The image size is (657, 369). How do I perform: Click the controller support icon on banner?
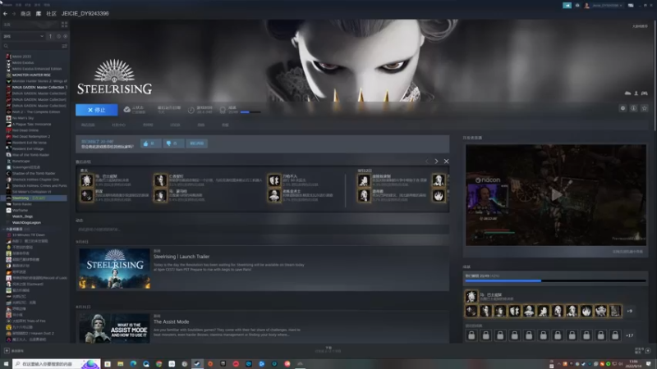[645, 93]
